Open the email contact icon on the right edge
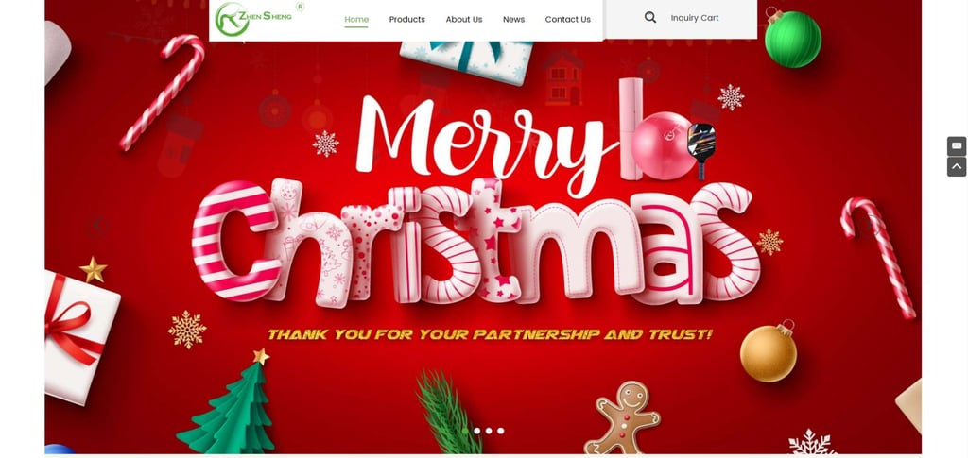This screenshot has width=968, height=458. tap(957, 146)
